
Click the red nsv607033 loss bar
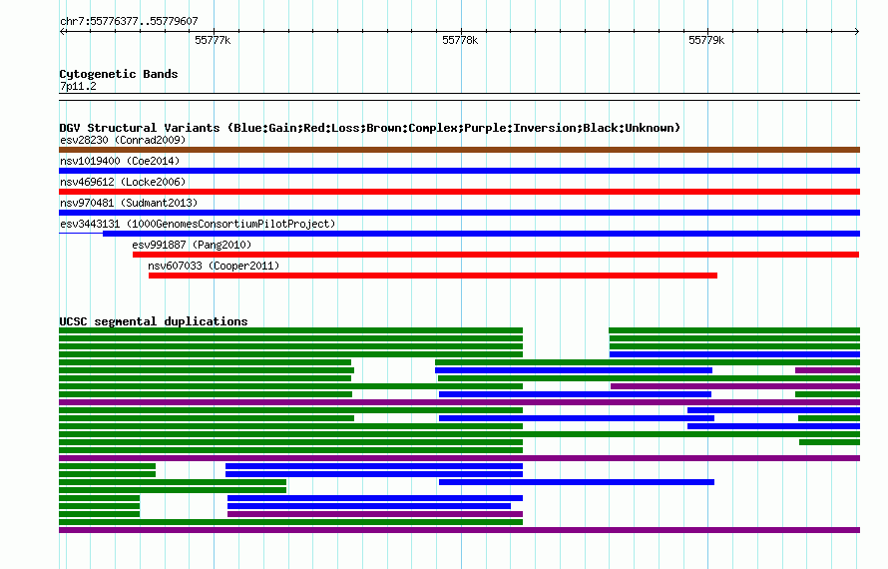[433, 276]
